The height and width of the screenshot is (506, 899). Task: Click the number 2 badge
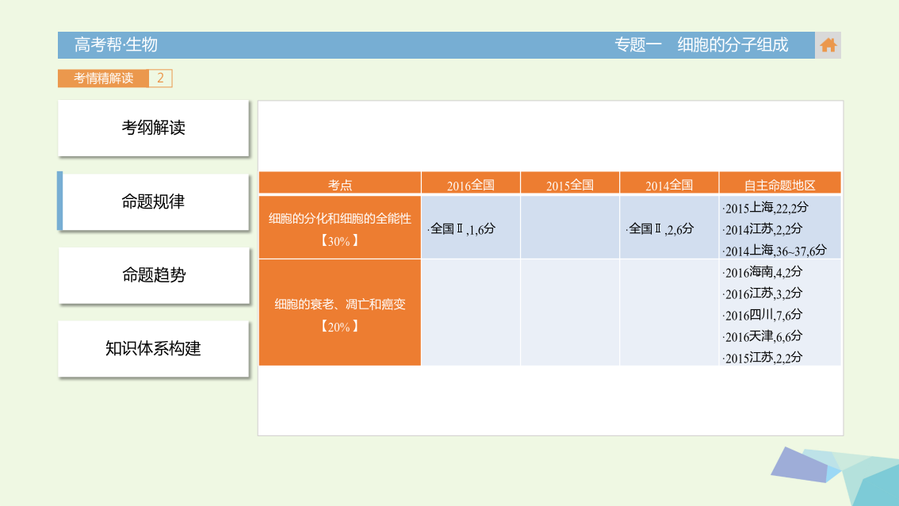click(160, 78)
